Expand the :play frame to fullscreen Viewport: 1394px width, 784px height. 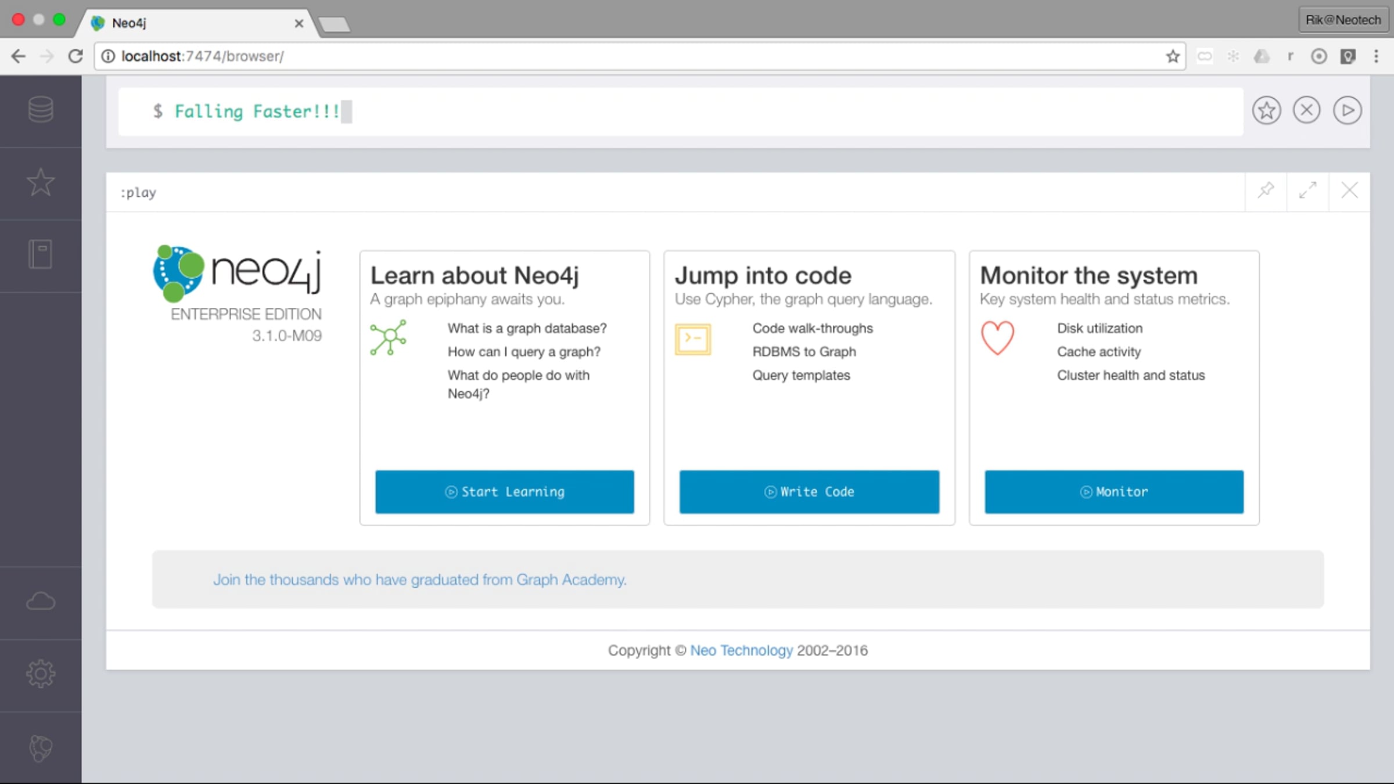coord(1307,190)
